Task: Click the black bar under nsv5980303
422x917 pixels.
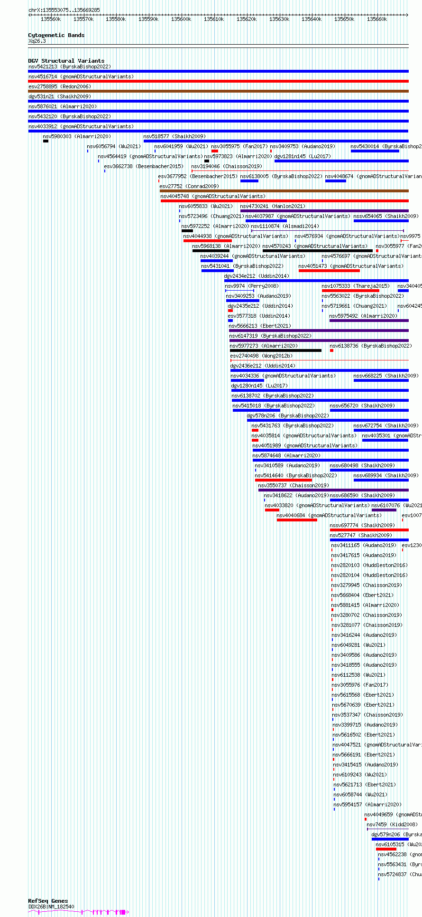Action: tap(46, 141)
